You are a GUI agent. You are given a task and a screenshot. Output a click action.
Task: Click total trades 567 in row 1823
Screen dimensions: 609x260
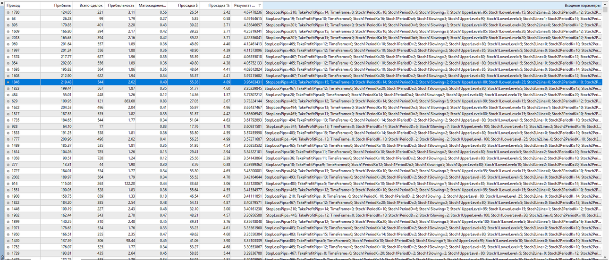(100, 88)
